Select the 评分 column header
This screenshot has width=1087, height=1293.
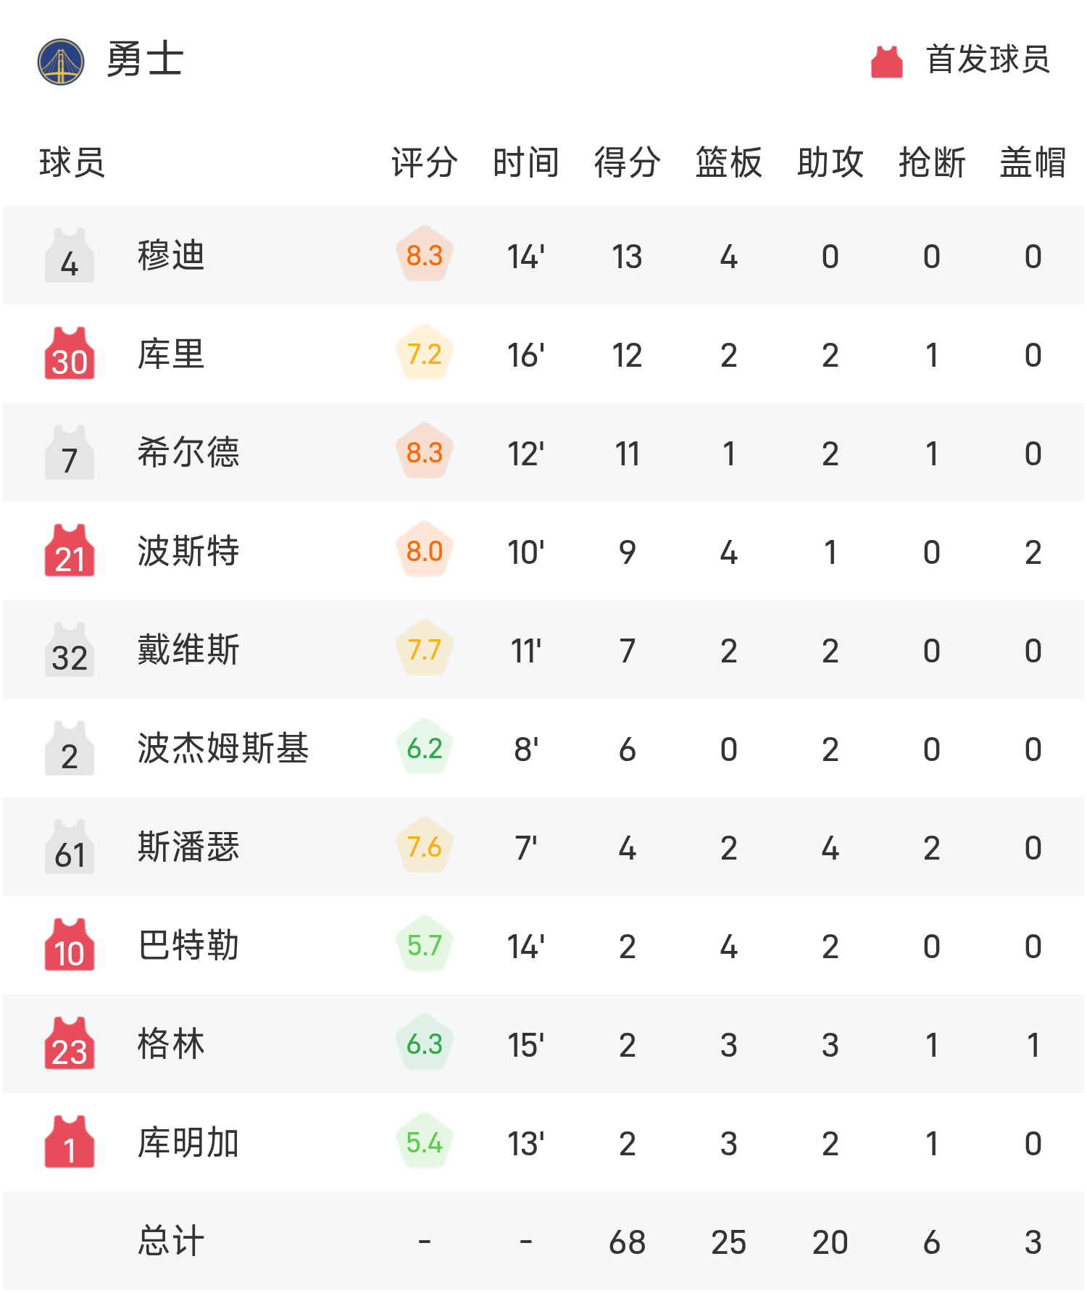(425, 162)
